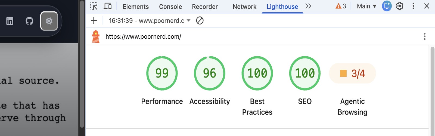Open the 16:31:39 report selector dropdown
435x136 pixels.
[150, 21]
